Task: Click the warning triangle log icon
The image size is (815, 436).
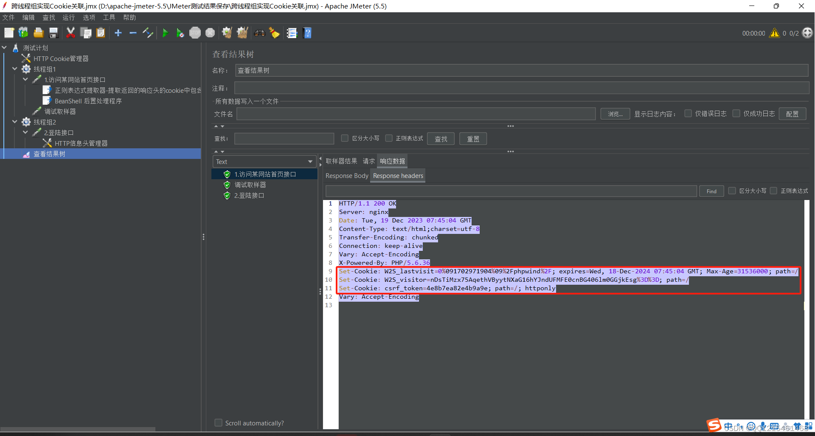Action: point(775,33)
